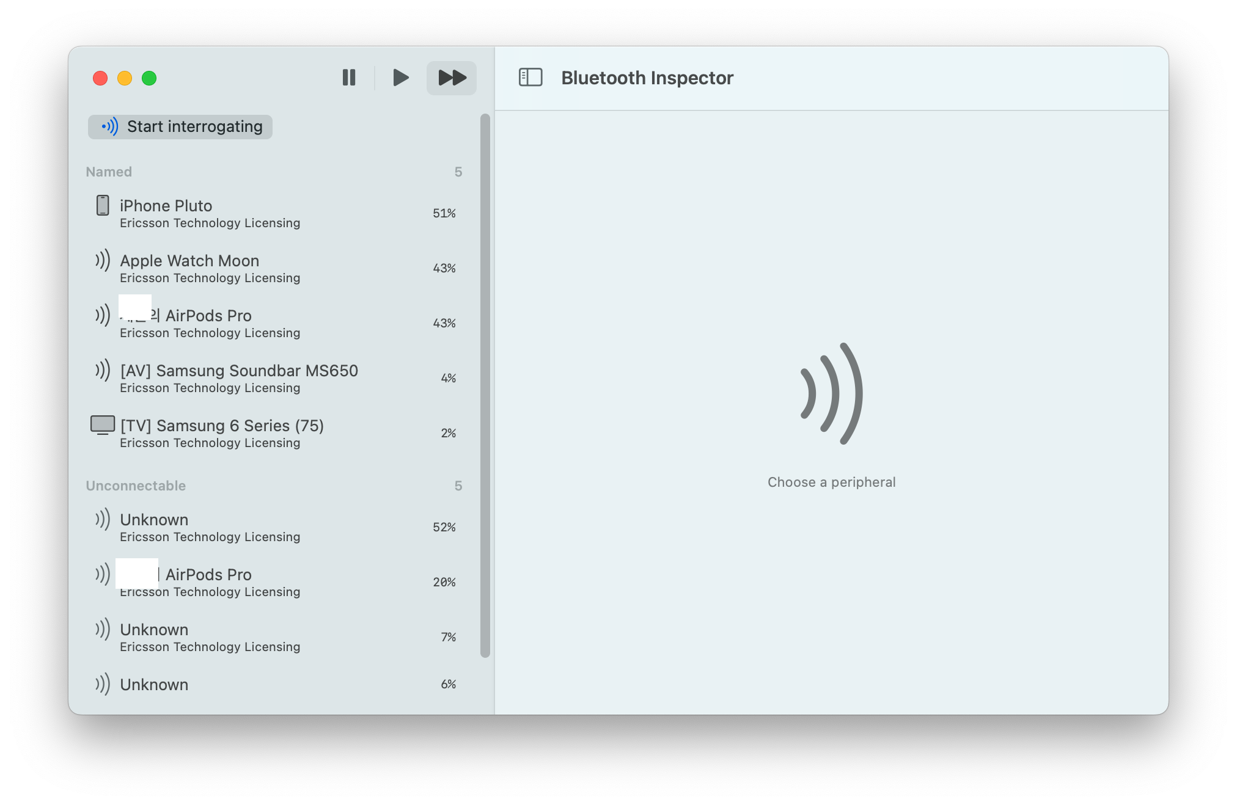Click the iPhone Pluto Bluetooth signal icon
This screenshot has height=805, width=1237.
pos(103,211)
